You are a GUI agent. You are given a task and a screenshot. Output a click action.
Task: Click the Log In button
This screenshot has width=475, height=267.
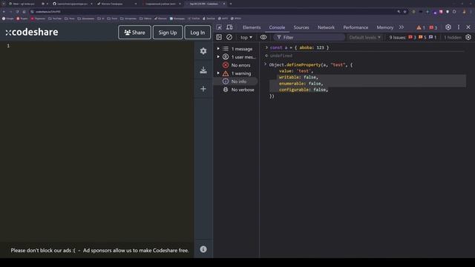pyautogui.click(x=197, y=33)
